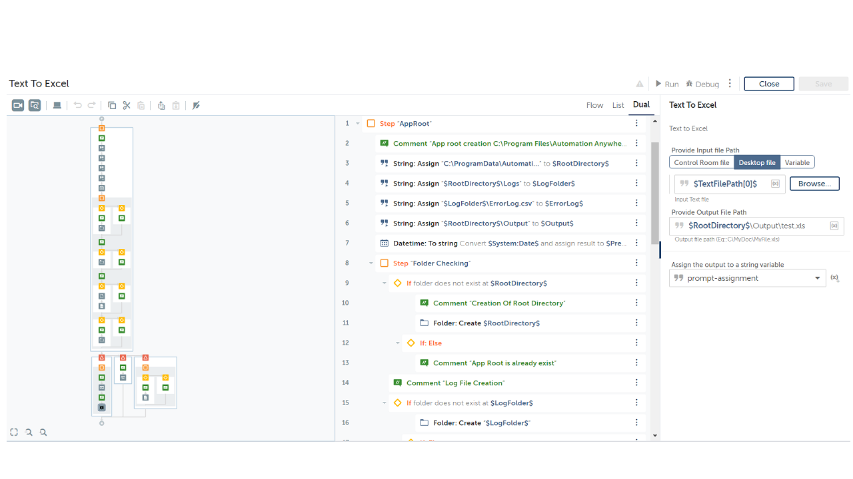The height and width of the screenshot is (479, 853).
Task: Click the Browse... button
Action: click(814, 184)
